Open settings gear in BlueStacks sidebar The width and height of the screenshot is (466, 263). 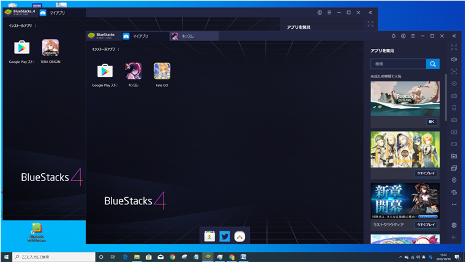point(454,225)
